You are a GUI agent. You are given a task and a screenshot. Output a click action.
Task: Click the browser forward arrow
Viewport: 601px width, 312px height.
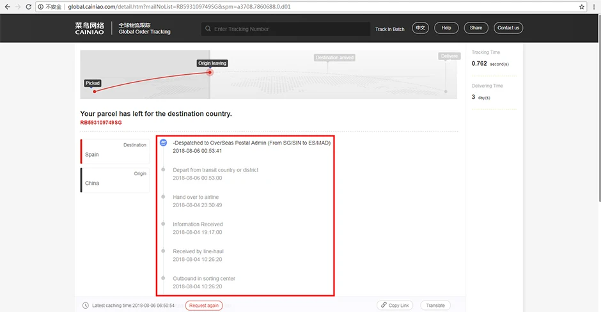click(18, 6)
